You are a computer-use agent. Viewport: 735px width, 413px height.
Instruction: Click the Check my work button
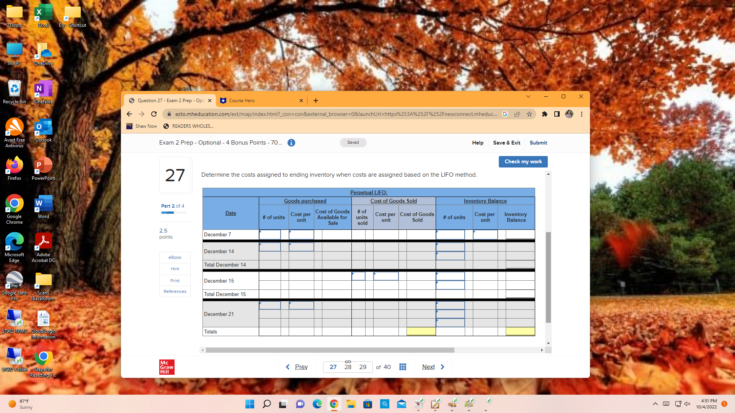(x=523, y=161)
